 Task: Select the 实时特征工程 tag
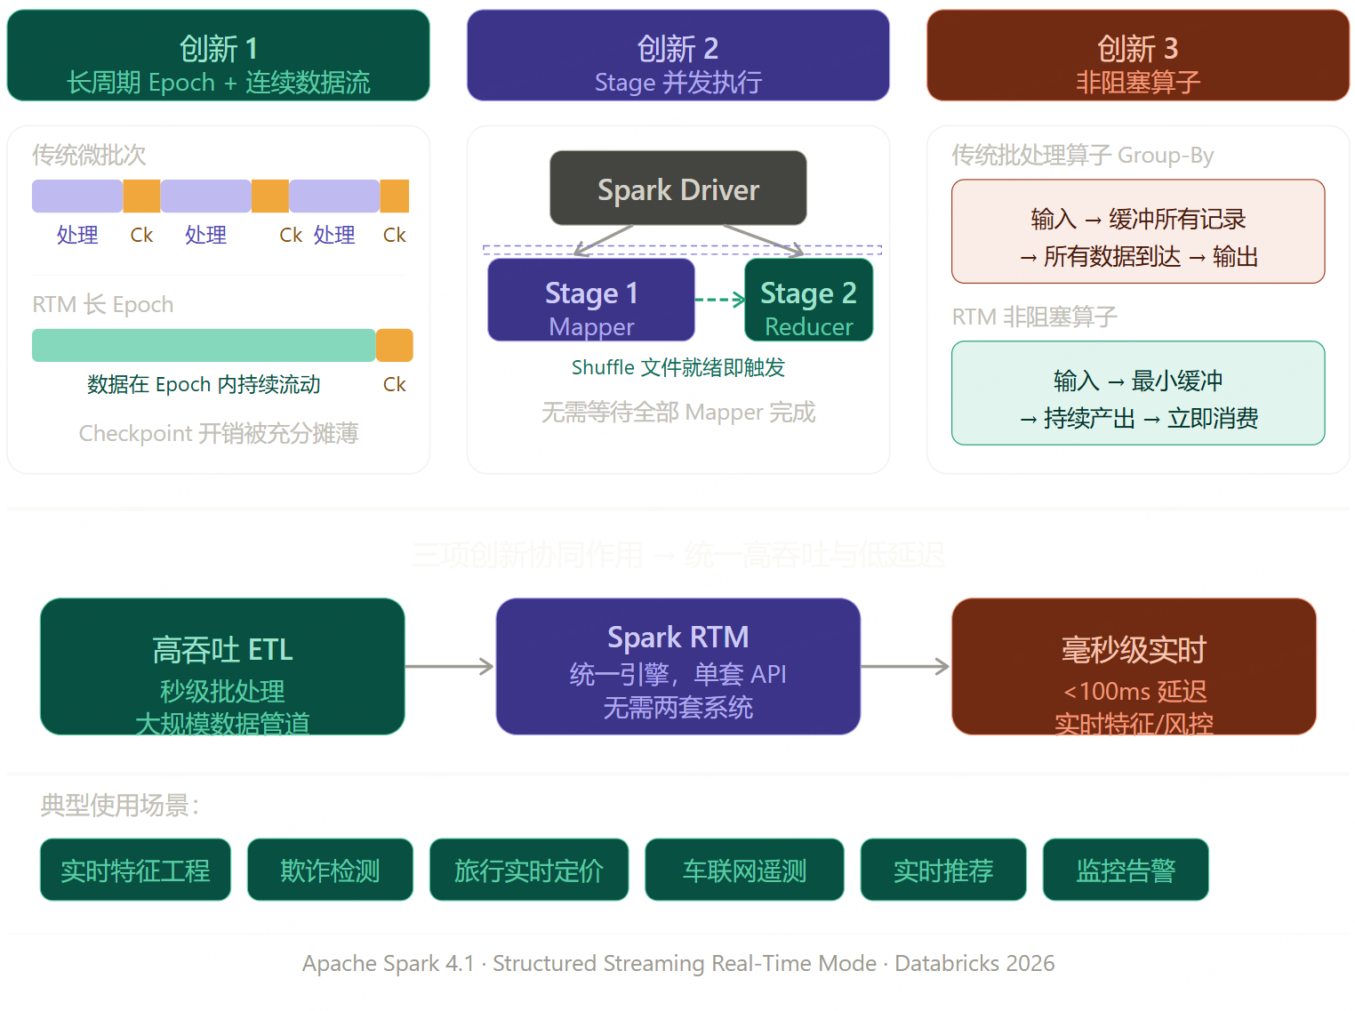tap(135, 870)
